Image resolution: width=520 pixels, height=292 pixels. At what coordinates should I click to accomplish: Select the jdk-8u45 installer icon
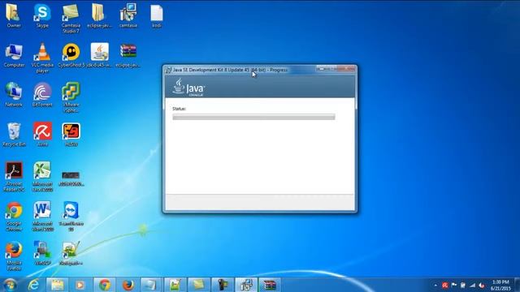coord(99,55)
